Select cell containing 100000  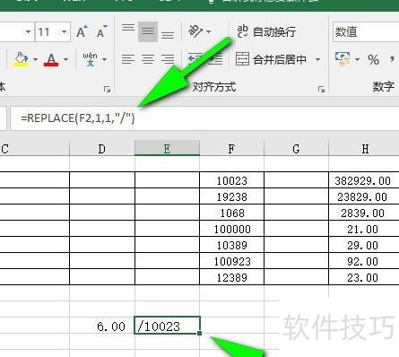click(x=231, y=229)
